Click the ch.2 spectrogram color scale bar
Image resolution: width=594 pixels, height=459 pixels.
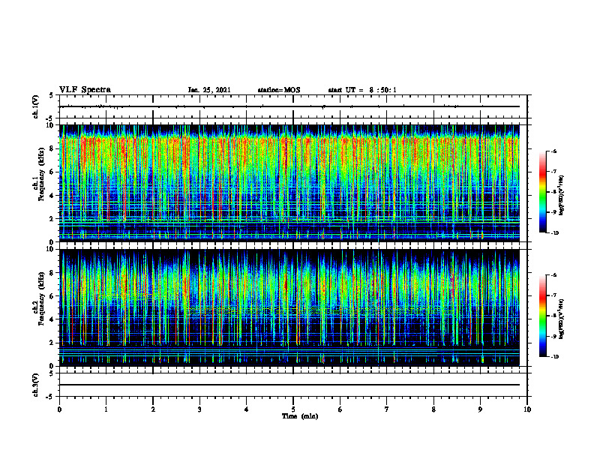pos(543,316)
